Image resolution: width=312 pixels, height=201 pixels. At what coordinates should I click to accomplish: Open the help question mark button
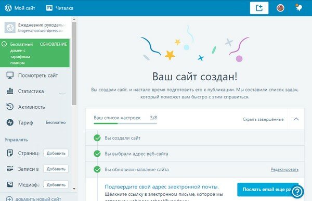(297, 192)
